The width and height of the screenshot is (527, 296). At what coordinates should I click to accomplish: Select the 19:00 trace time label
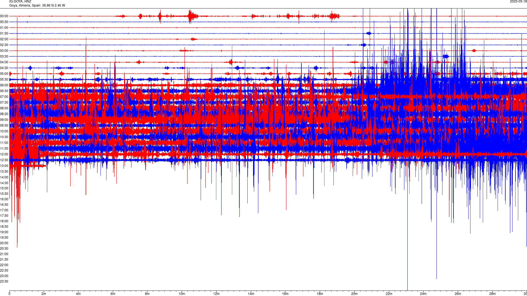click(4, 232)
